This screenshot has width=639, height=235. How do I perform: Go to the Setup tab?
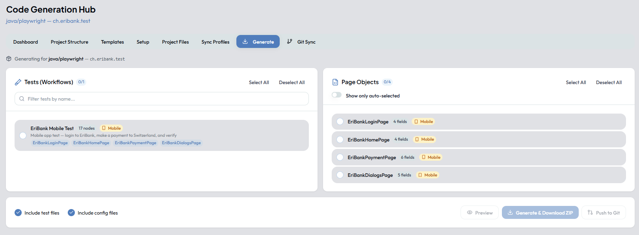143,42
